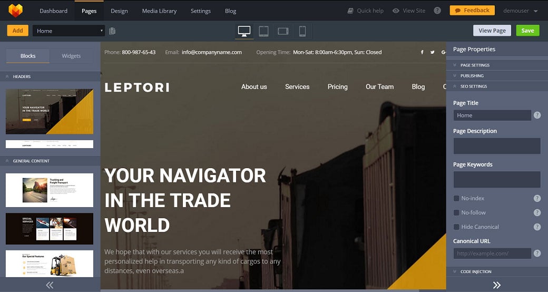Open the help question mark icon in top bar
This screenshot has width=548, height=292.
437,11
